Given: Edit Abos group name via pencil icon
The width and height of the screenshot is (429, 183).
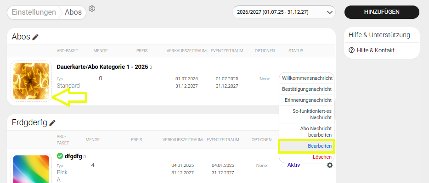Looking at the screenshot, I should click(35, 37).
